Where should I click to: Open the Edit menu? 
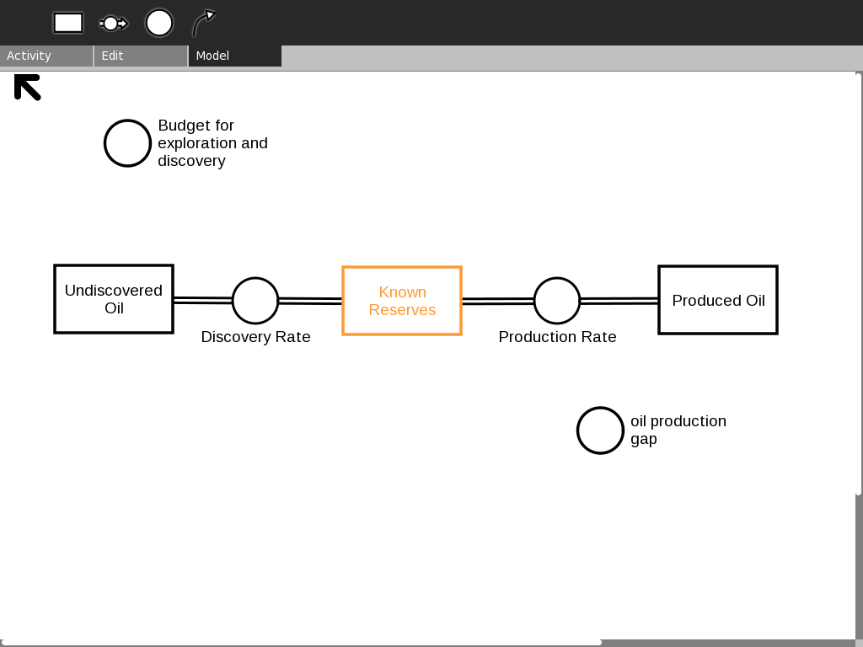(x=140, y=56)
